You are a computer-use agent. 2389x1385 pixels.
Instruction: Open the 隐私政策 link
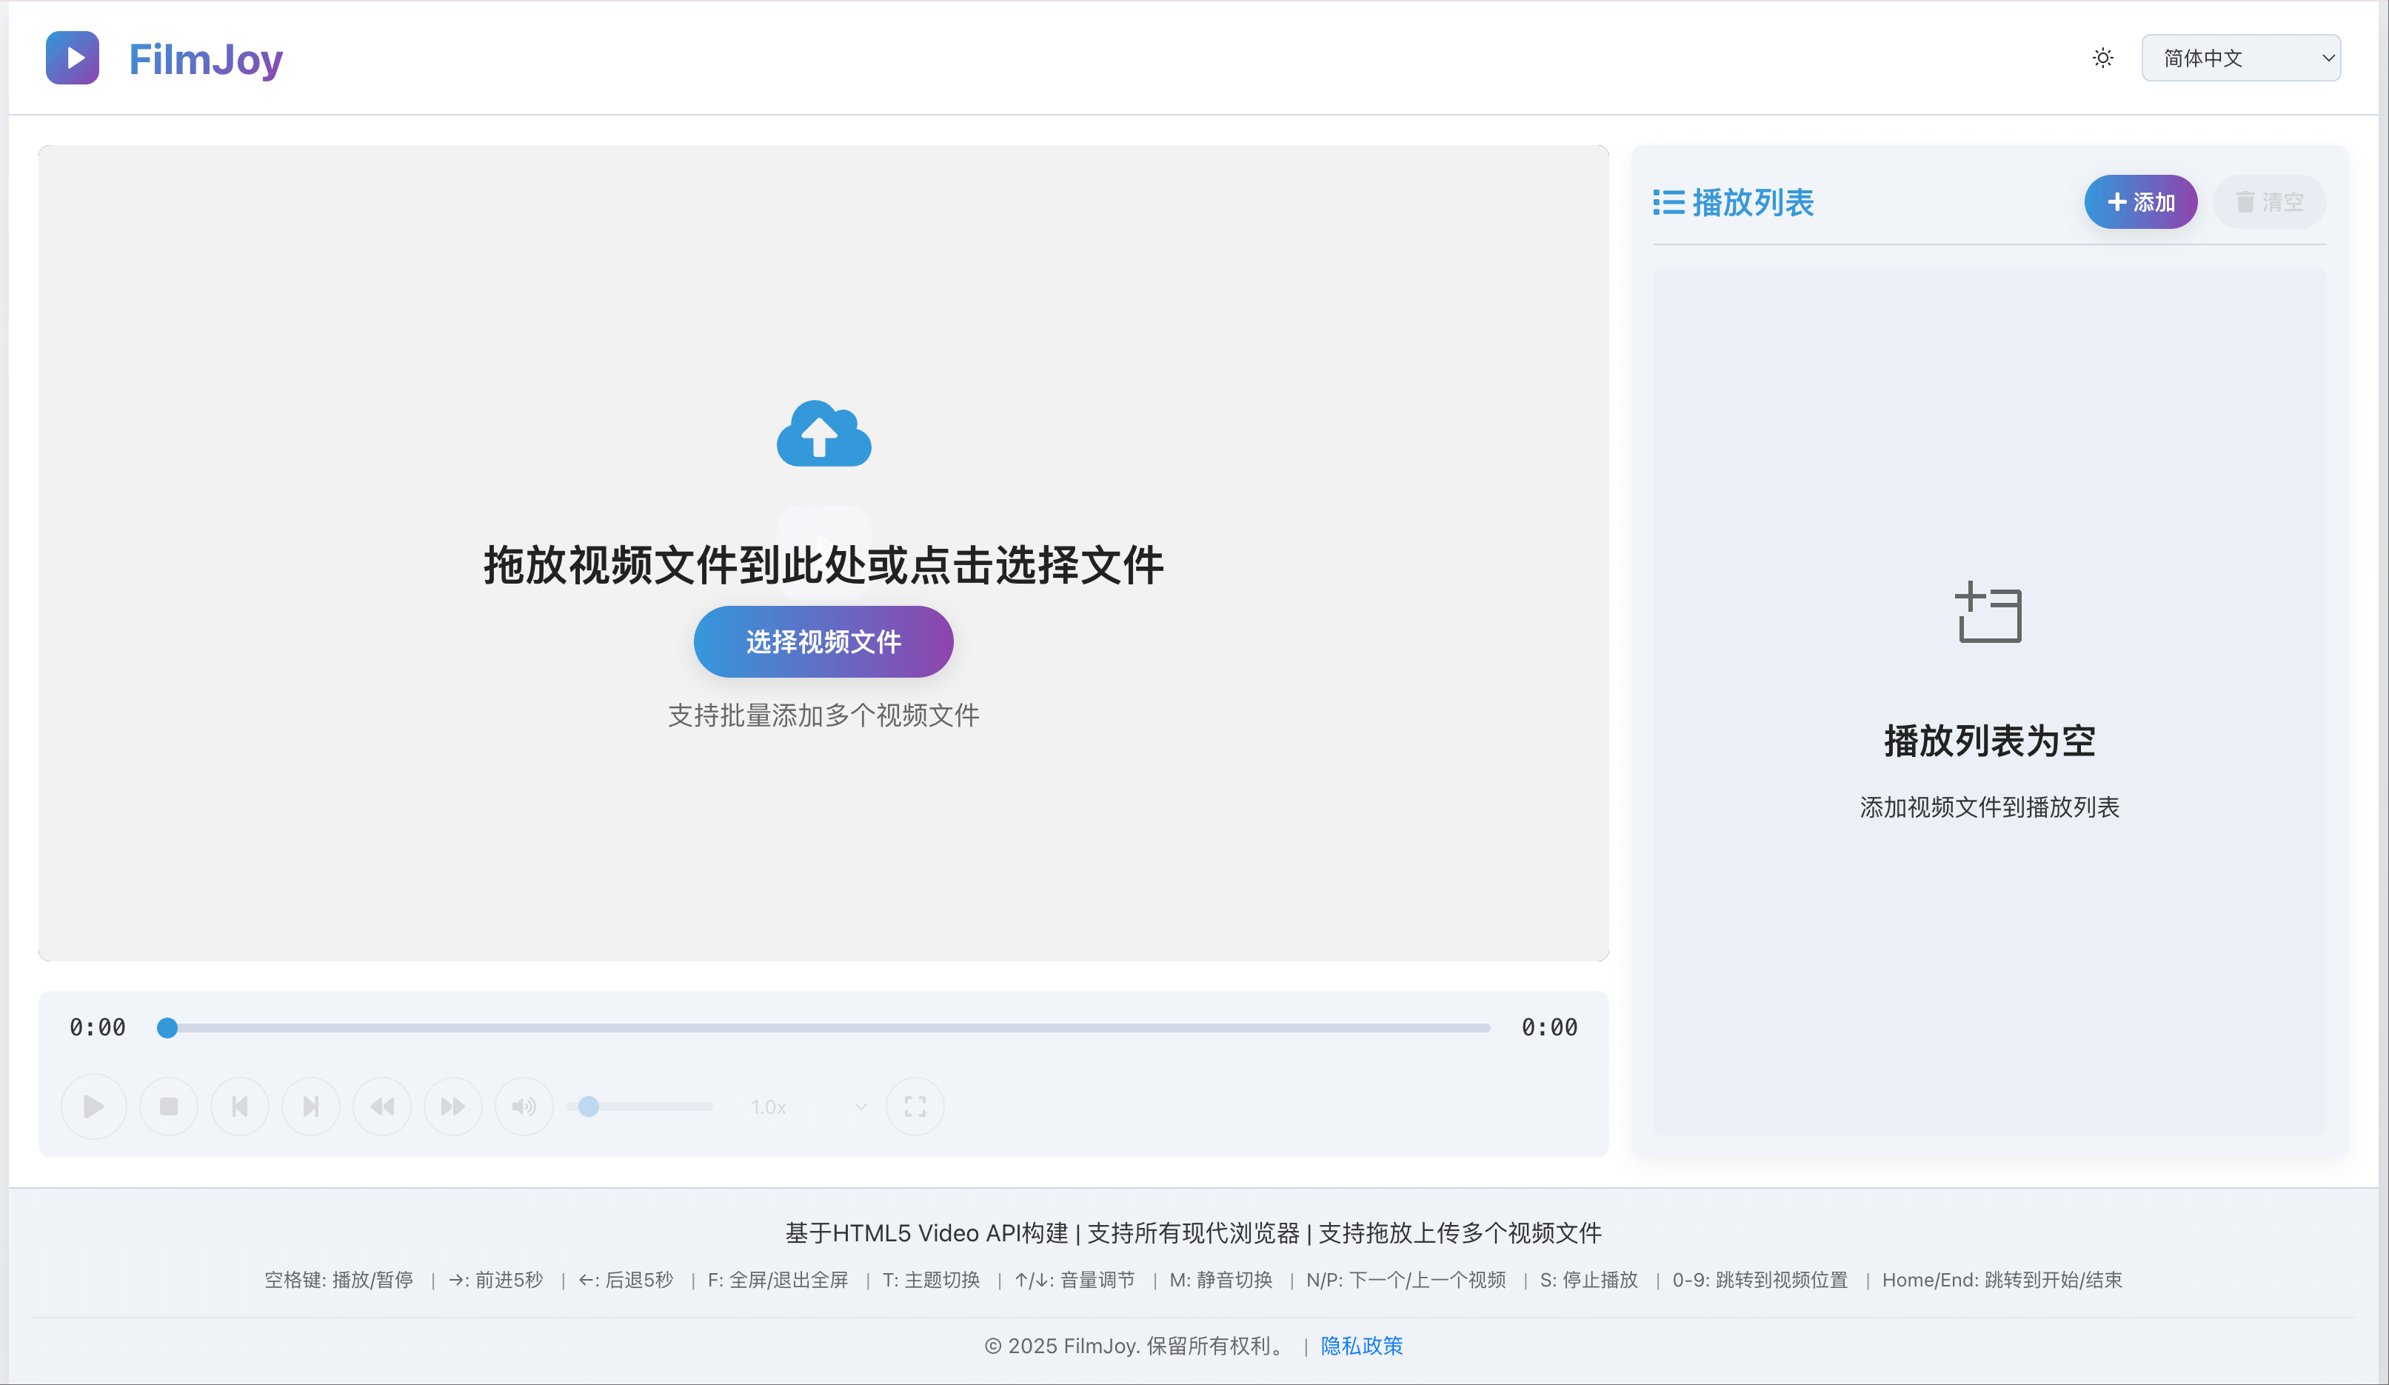[1361, 1345]
